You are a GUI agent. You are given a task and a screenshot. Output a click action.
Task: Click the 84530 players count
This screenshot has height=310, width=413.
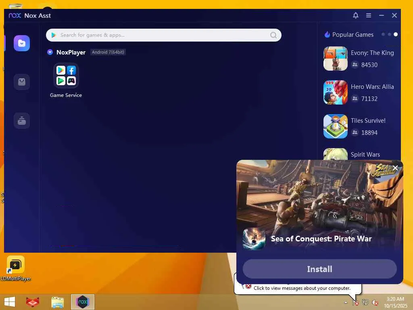point(369,65)
